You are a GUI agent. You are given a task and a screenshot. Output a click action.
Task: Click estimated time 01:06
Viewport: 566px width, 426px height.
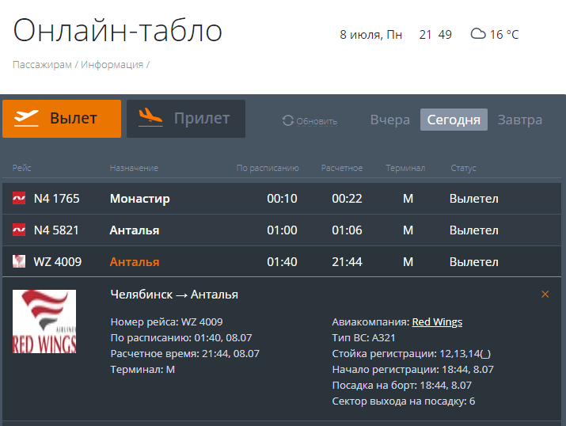(347, 230)
